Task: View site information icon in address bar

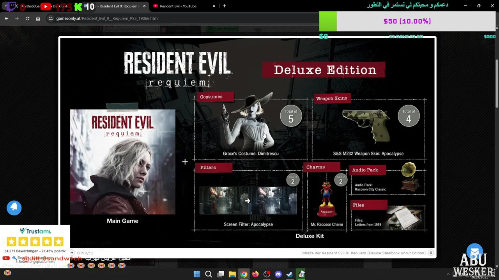Action: point(50,18)
